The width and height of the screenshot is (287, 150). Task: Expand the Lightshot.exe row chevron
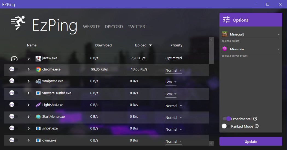(x=28, y=105)
